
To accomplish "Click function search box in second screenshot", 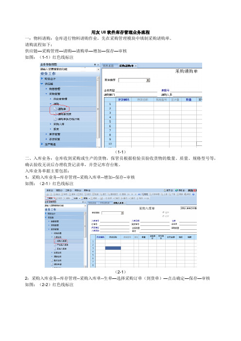I will point(65,205).
